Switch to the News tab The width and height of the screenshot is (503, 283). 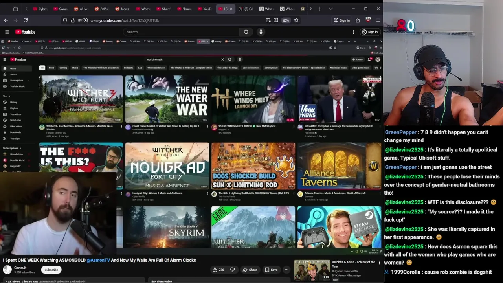tap(122, 9)
